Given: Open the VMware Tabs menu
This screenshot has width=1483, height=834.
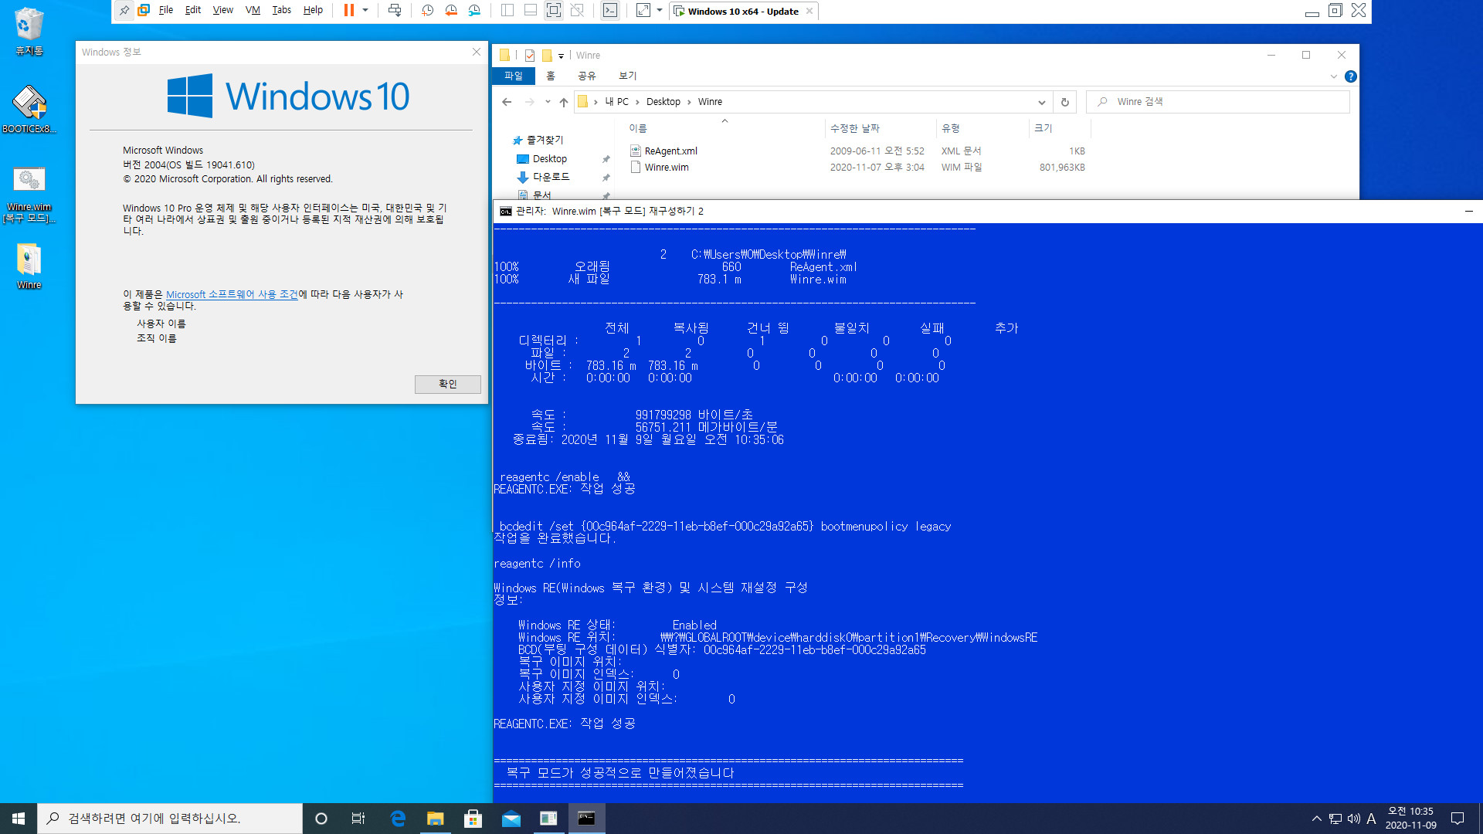Looking at the screenshot, I should click(282, 10).
